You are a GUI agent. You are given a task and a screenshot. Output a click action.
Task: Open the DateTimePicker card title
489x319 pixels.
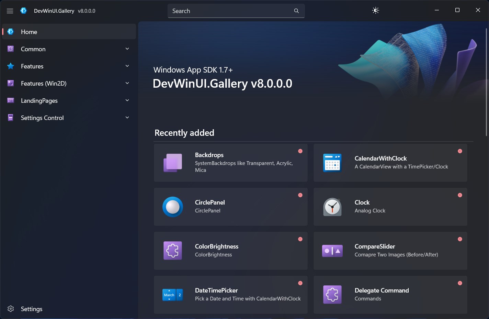click(x=216, y=290)
